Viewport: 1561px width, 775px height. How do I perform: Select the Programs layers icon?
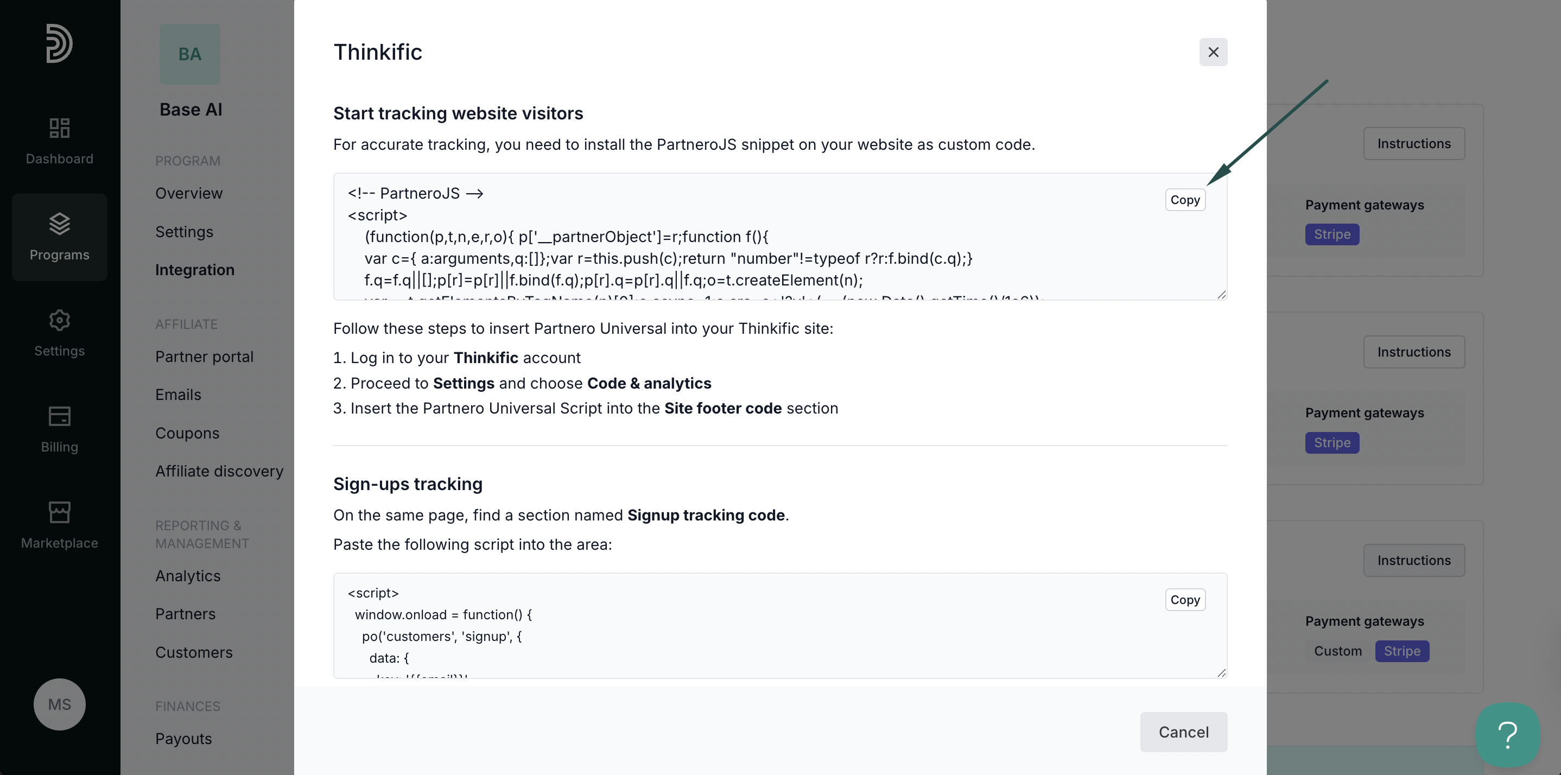pyautogui.click(x=59, y=224)
